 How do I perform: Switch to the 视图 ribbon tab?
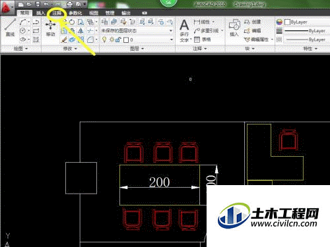tap(94, 13)
